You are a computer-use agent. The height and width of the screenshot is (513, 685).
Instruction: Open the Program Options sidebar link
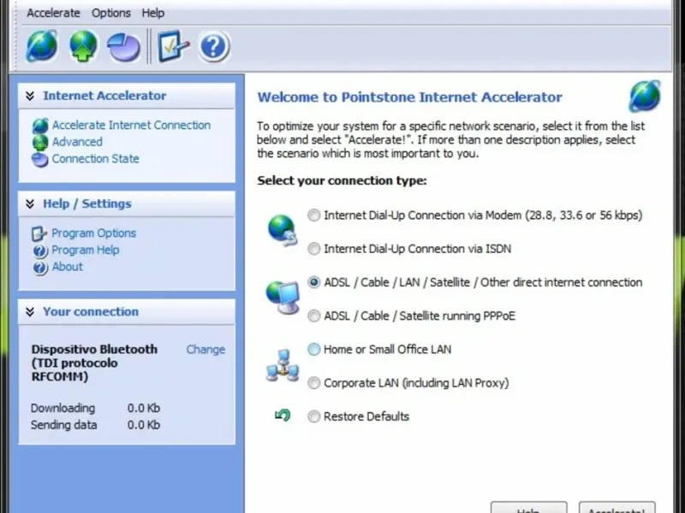click(x=93, y=233)
